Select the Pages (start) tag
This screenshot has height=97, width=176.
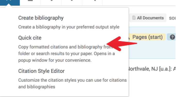tap(147, 37)
